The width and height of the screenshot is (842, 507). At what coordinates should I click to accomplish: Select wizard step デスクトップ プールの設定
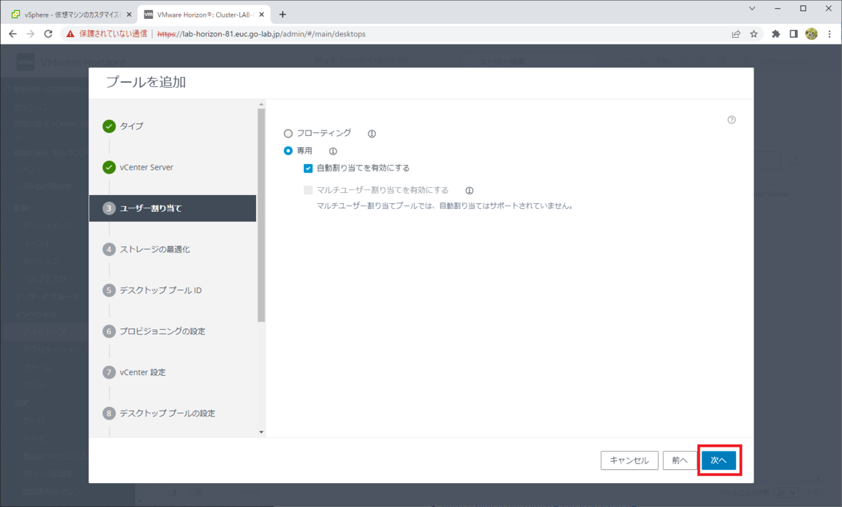[x=168, y=413]
